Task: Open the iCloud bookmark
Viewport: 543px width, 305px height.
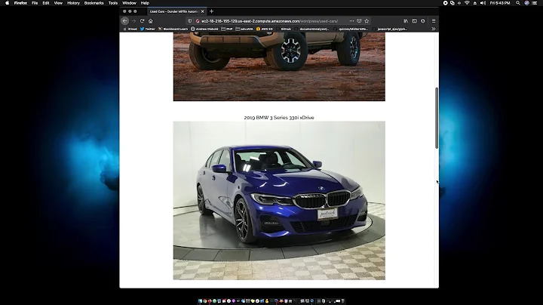Action: point(130,29)
